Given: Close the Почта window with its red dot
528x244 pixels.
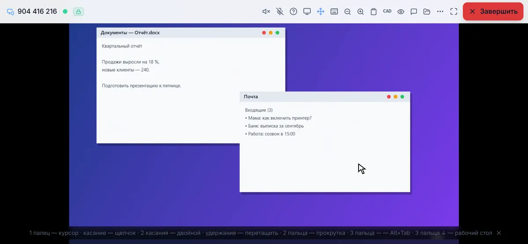Looking at the screenshot, I should pos(389,97).
